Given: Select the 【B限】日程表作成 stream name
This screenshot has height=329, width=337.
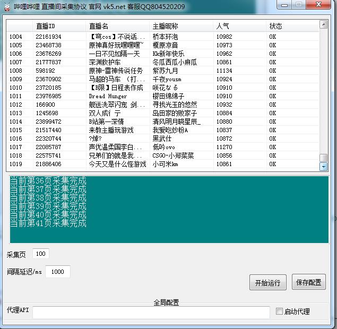Looking at the screenshot, I should point(116,88).
